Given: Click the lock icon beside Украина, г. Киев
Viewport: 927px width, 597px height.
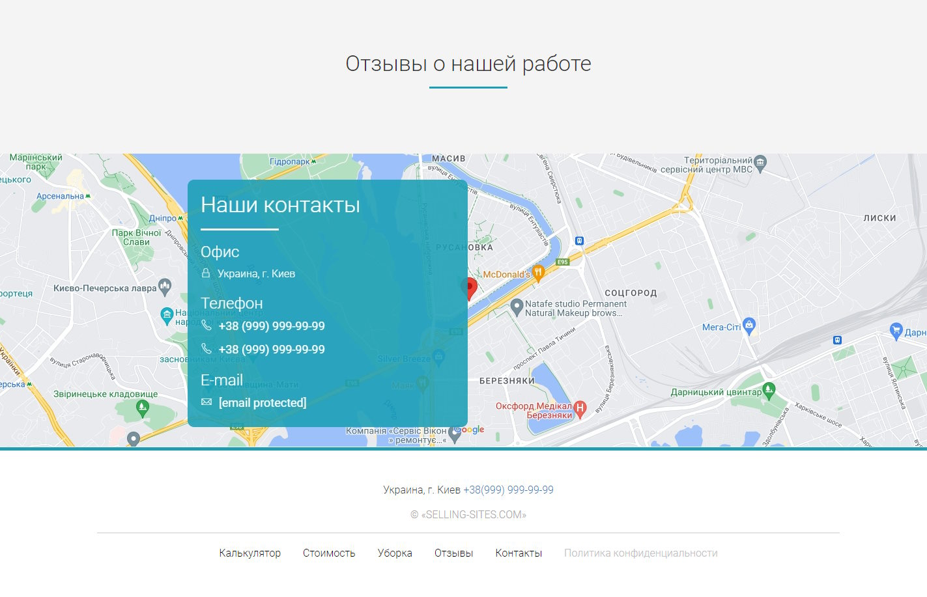Looking at the screenshot, I should pos(206,273).
